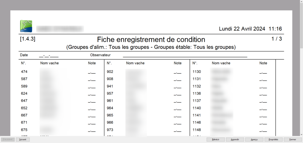Viewport: 303px width, 143px height.
Task: Click the page indicator 1 / 3
Action: (x=277, y=39)
